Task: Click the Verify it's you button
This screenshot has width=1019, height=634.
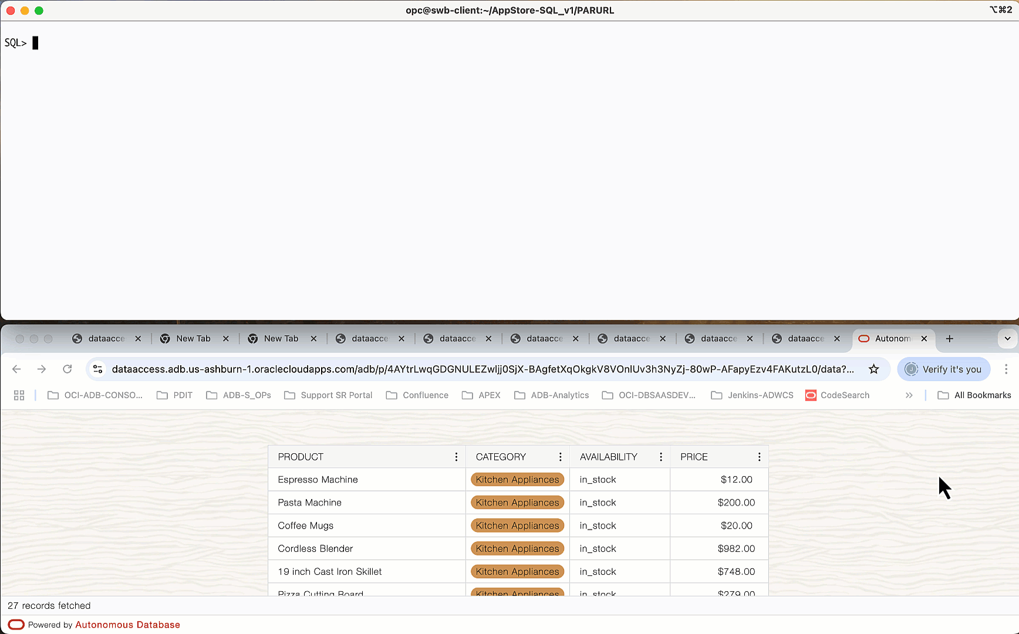Action: 944,369
